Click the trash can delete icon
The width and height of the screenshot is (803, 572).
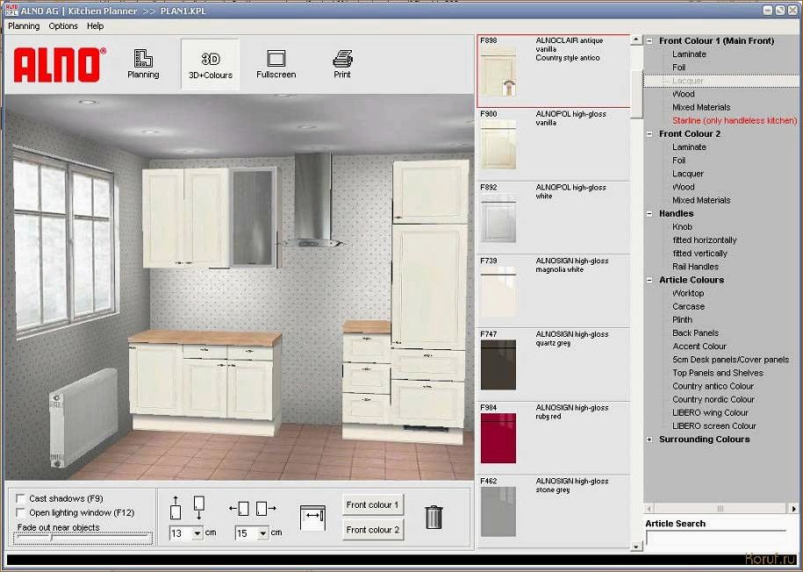coord(433,517)
